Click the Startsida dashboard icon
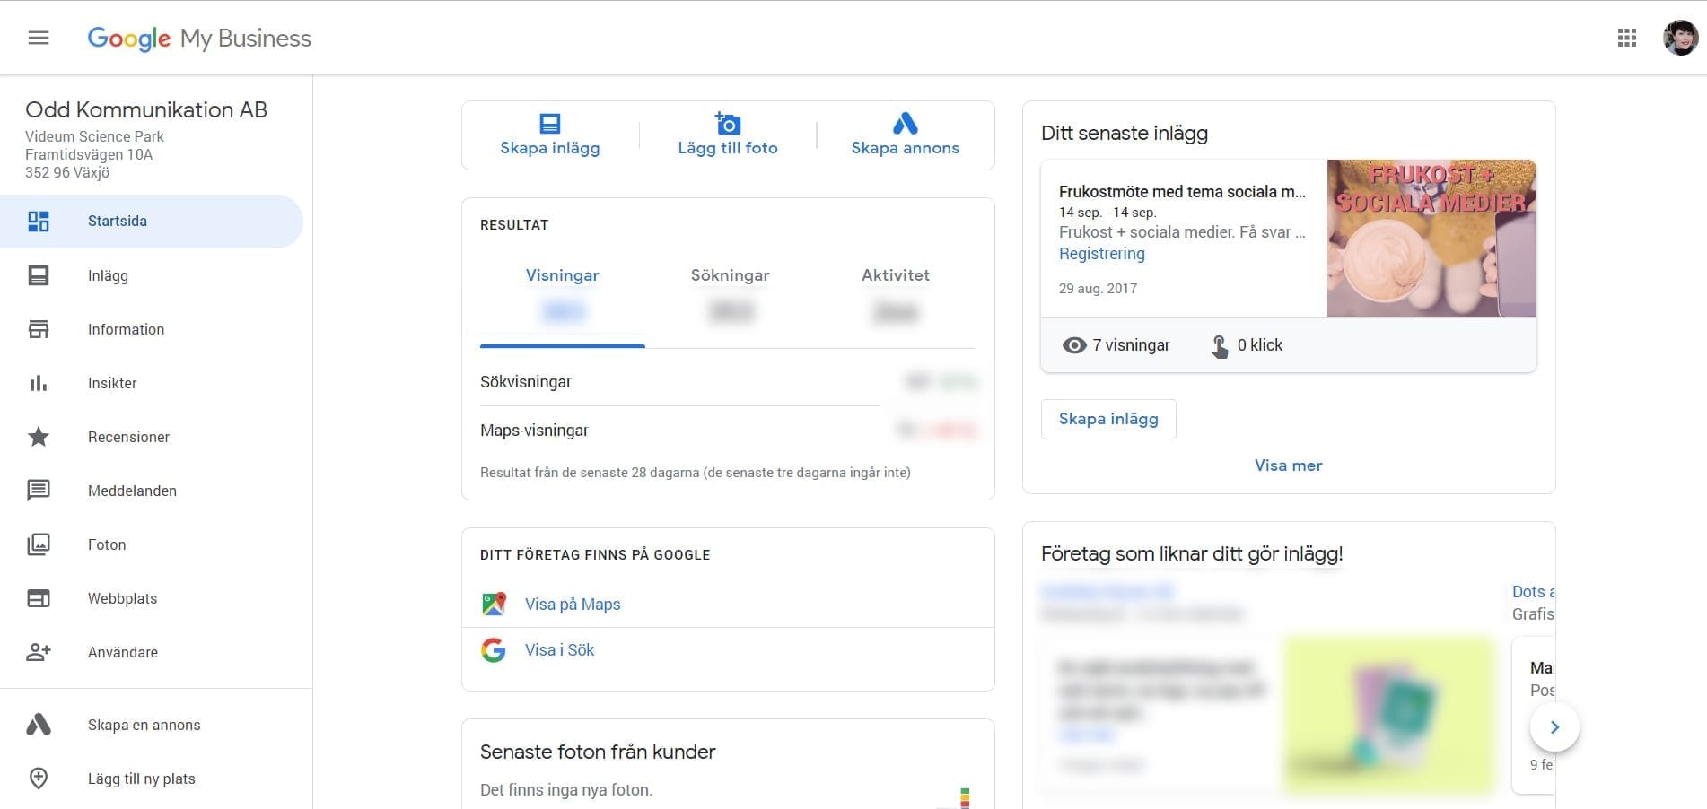The image size is (1707, 809). (39, 222)
